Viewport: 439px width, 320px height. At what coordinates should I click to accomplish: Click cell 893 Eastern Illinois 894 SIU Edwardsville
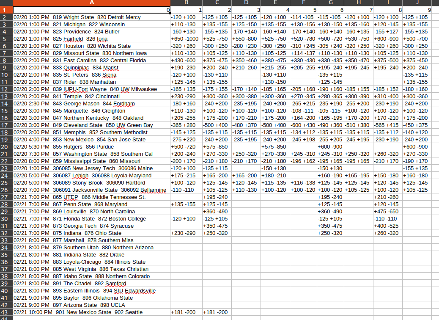coord(91,291)
